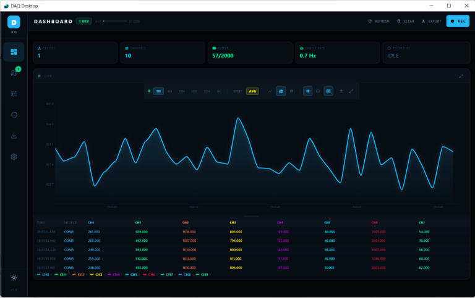475x298 pixels.
Task: Open the download sidebar icon
Action: point(14,136)
